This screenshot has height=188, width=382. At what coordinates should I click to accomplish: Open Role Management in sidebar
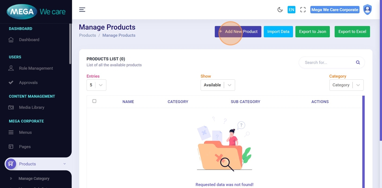[x=36, y=68]
